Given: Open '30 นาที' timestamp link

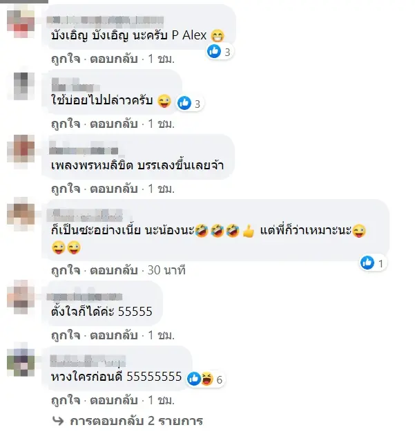Looking at the screenshot, I should 166,270.
